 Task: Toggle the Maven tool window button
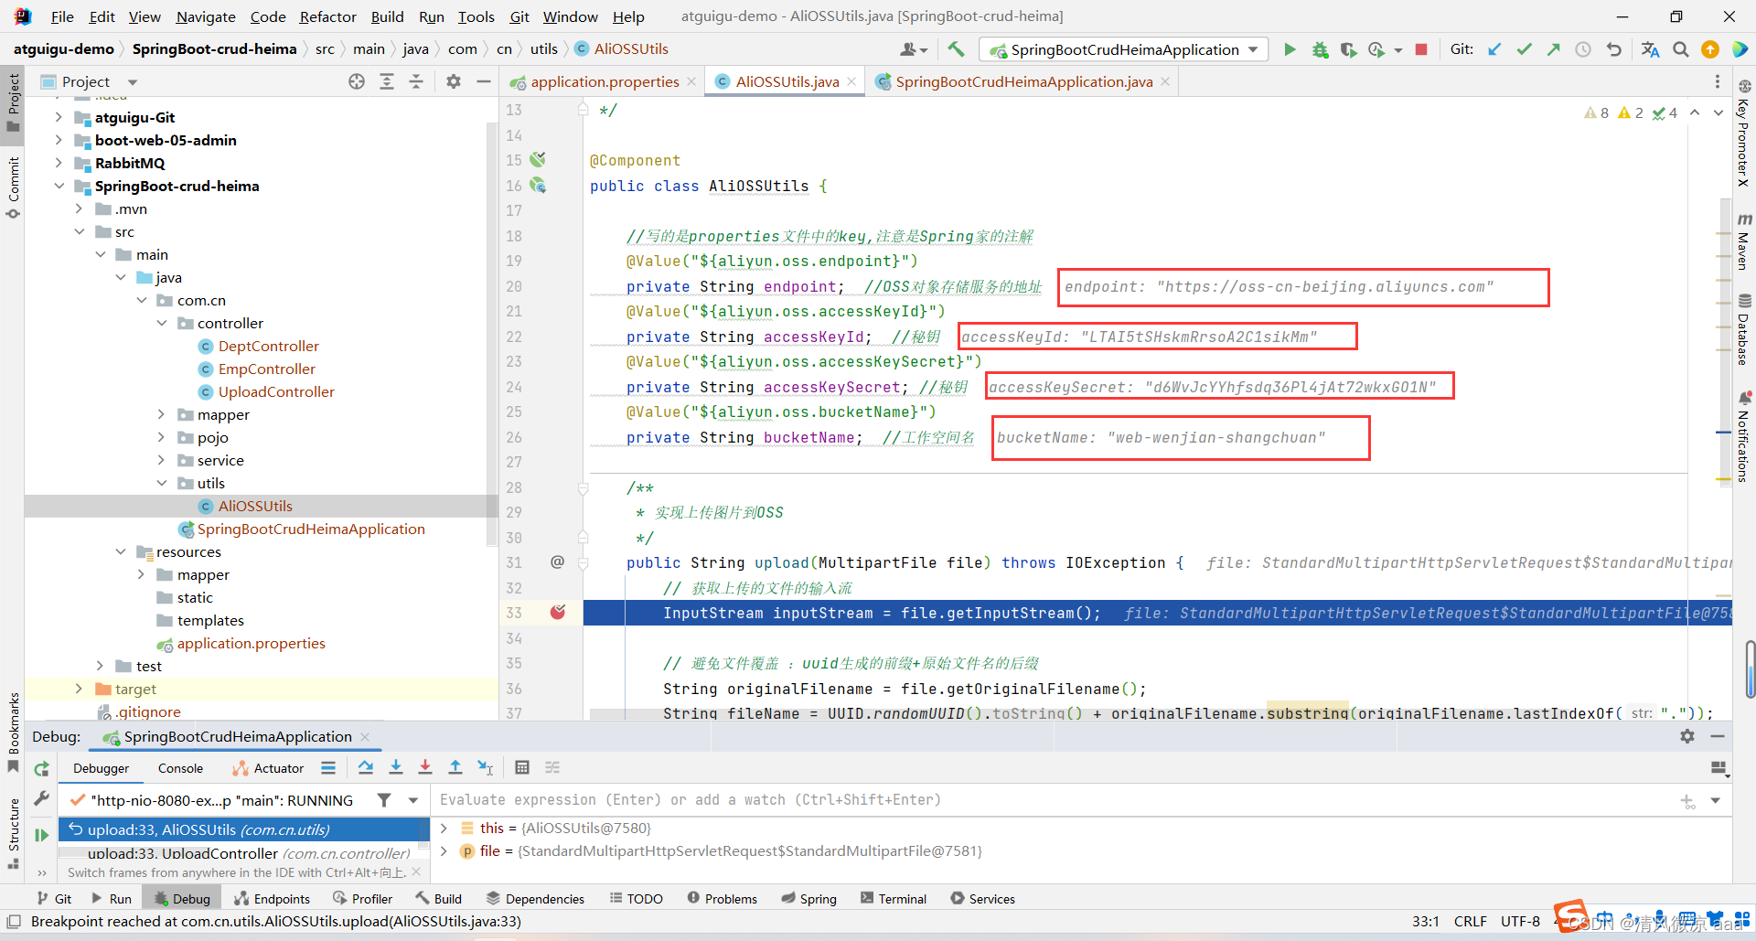click(x=1744, y=241)
